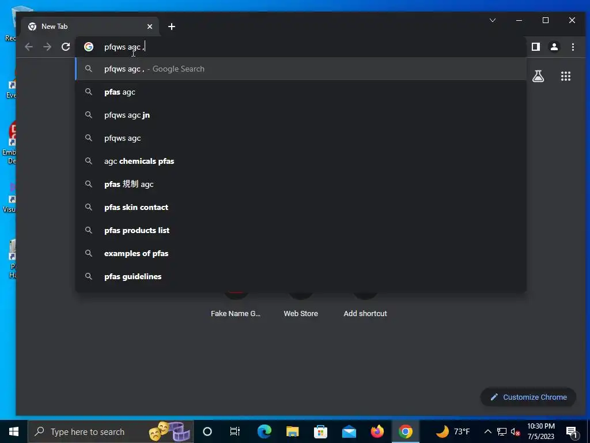Viewport: 590px width, 443px height.
Task: Open the Windows Start menu
Action: click(x=14, y=431)
